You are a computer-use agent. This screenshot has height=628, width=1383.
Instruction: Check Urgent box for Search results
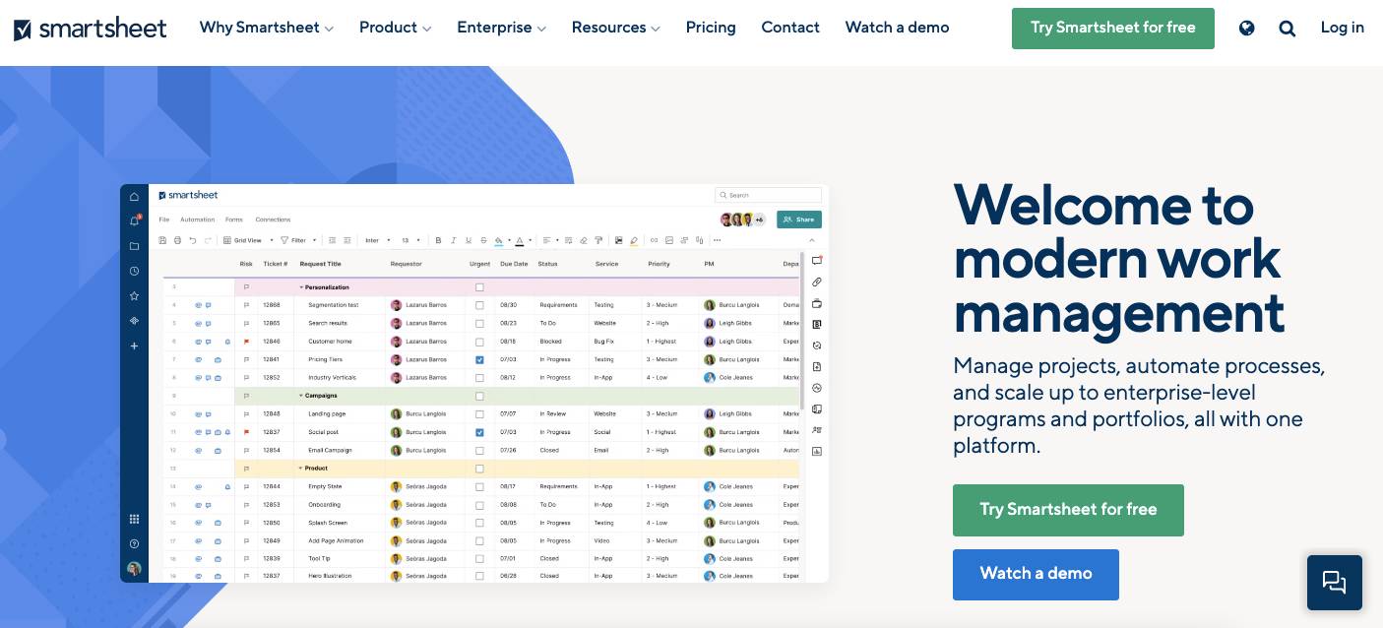tap(479, 323)
